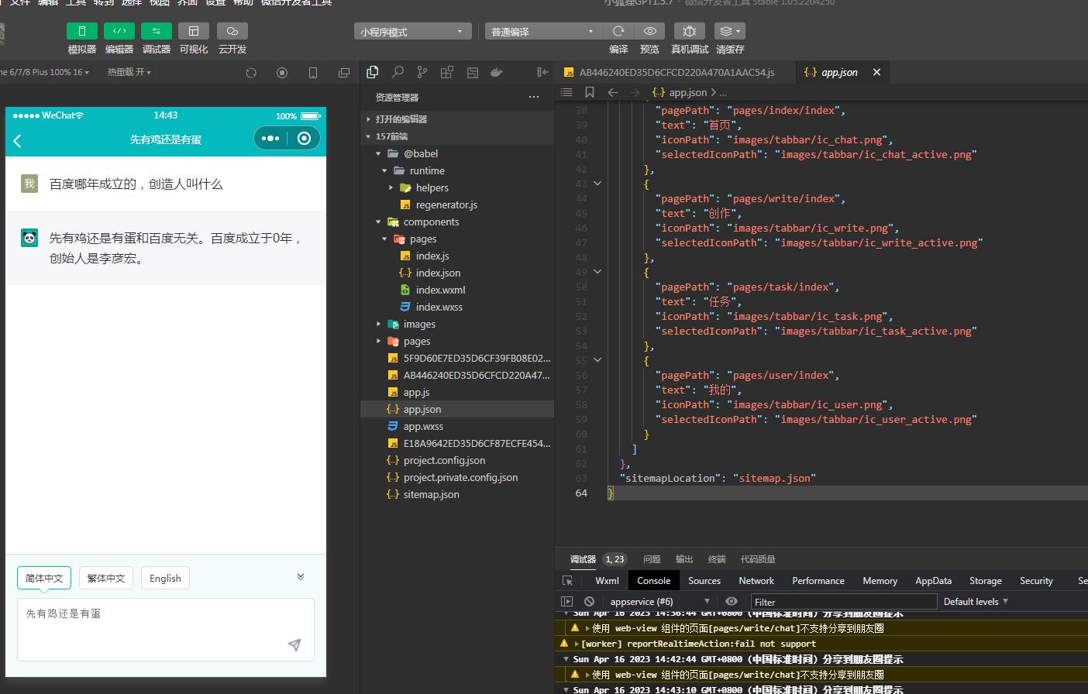Click the compile refresh icon
Viewport: 1088px width, 694px height.
coord(618,31)
